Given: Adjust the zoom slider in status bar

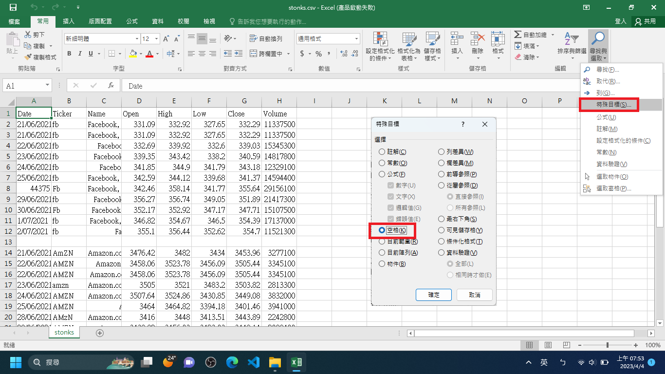Looking at the screenshot, I should click(x=607, y=345).
